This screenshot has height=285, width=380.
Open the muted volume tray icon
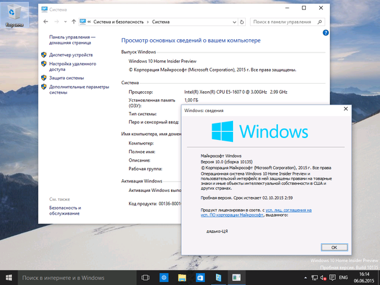tap(323, 278)
